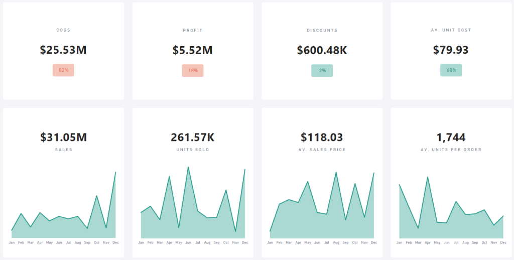Click the COGS value $25.53M
This screenshot has height=260, width=514.
click(63, 50)
